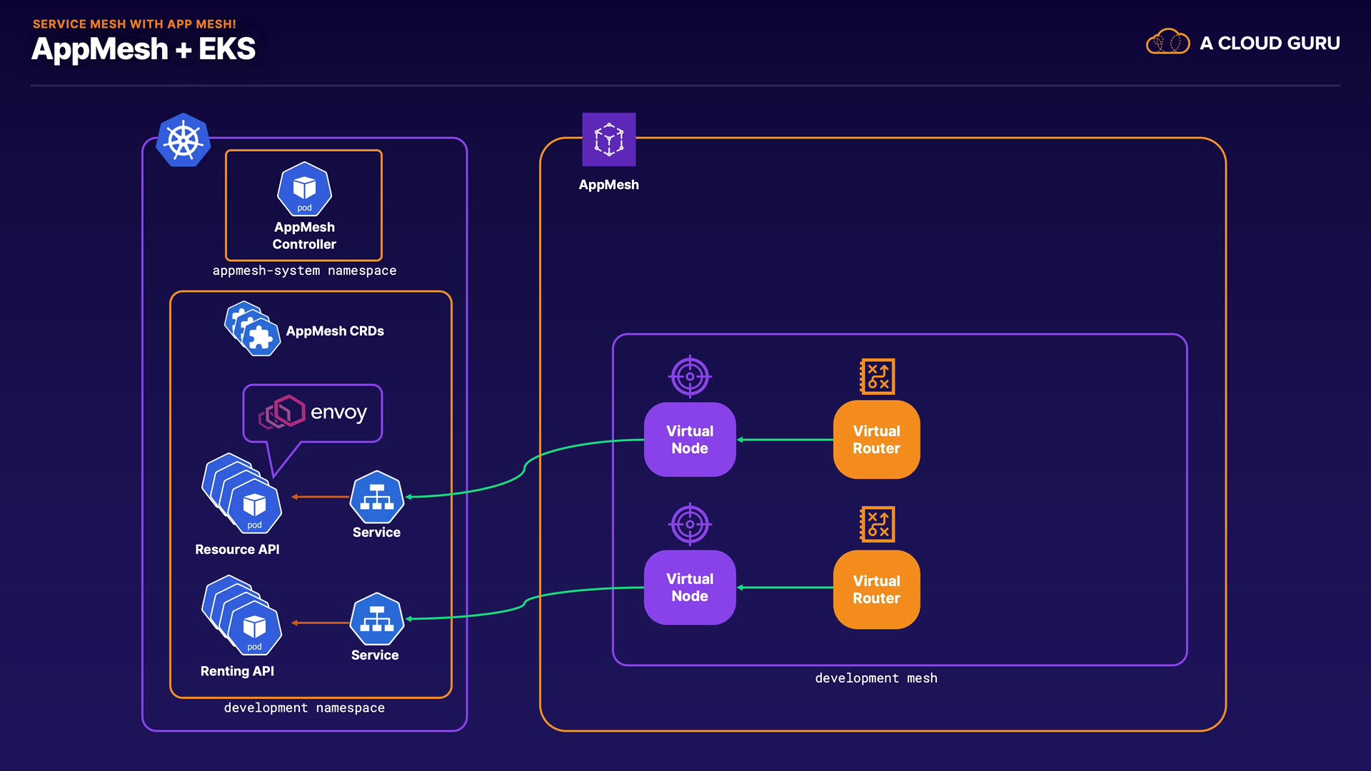Select the upper Virtual Node box
This screenshot has width=1371, height=771.
coord(690,440)
